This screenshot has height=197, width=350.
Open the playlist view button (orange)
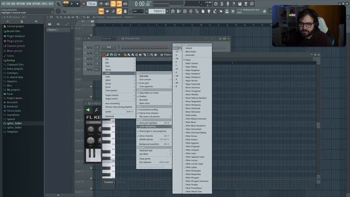101,11
